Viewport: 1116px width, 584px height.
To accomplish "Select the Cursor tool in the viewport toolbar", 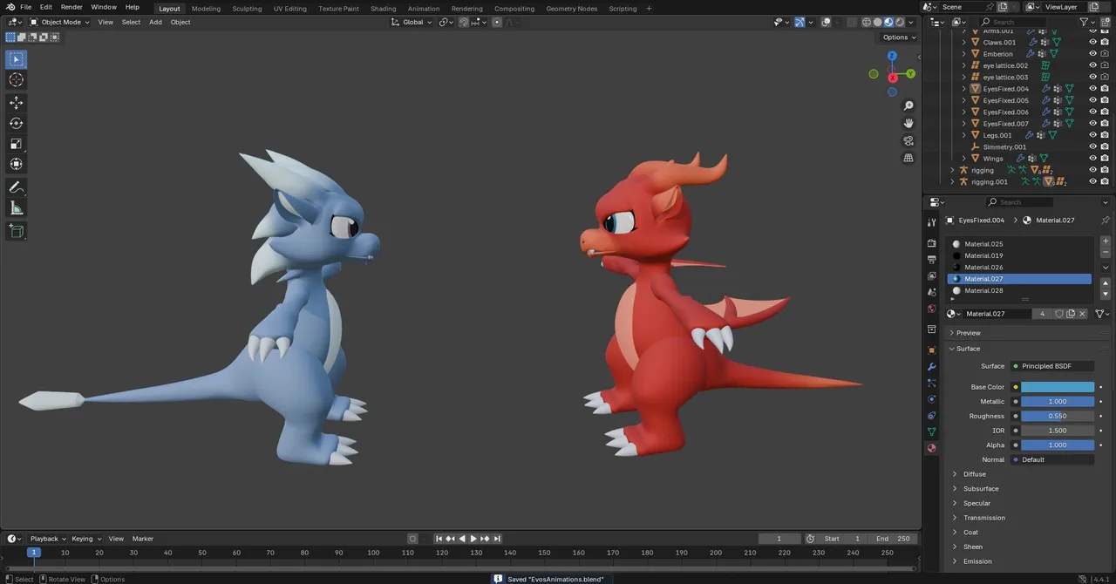I will coord(16,80).
